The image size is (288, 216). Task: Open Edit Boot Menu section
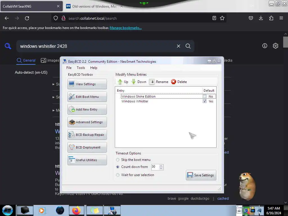(87, 97)
